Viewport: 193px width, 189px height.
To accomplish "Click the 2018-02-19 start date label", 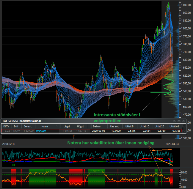I will click(9, 144).
